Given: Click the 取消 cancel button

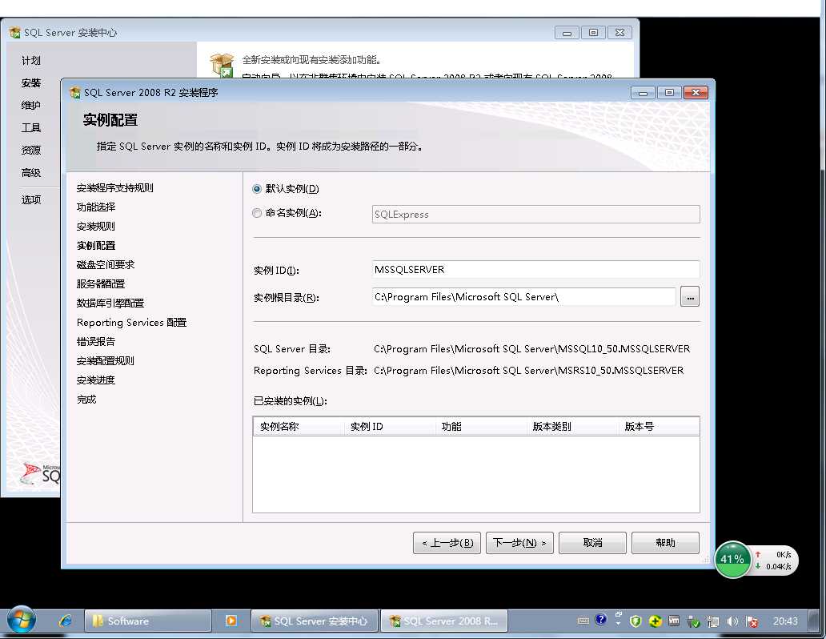Looking at the screenshot, I should click(592, 543).
